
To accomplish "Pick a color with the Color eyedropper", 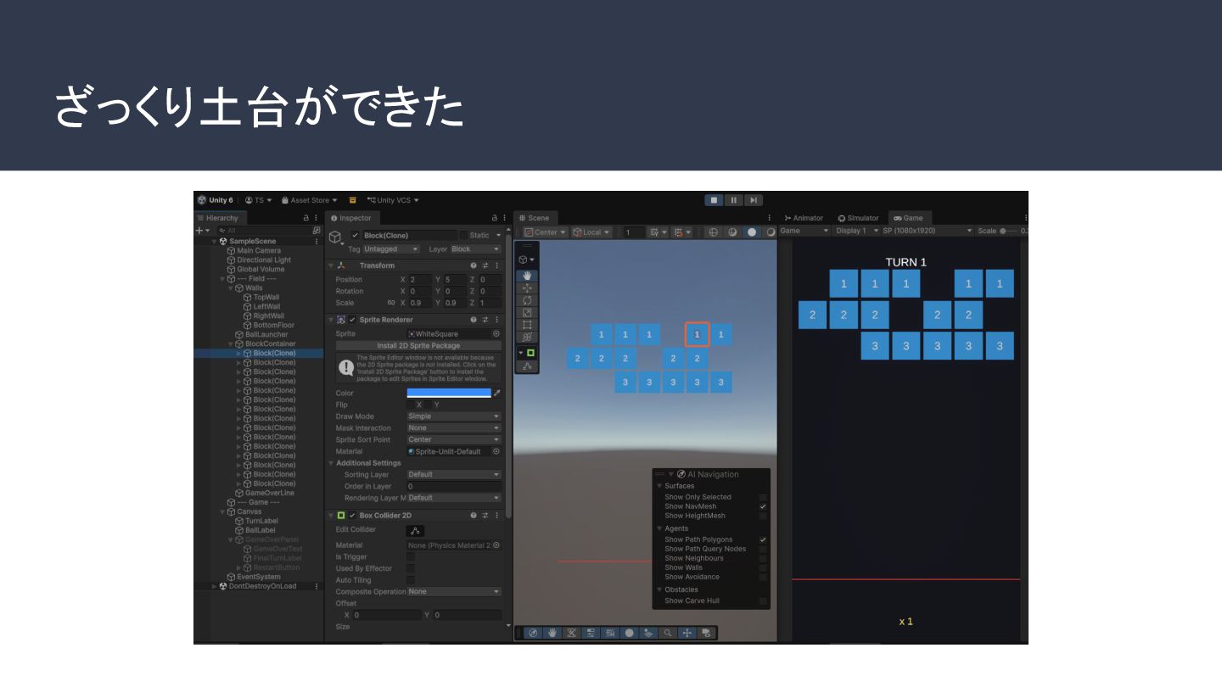I will coord(497,393).
